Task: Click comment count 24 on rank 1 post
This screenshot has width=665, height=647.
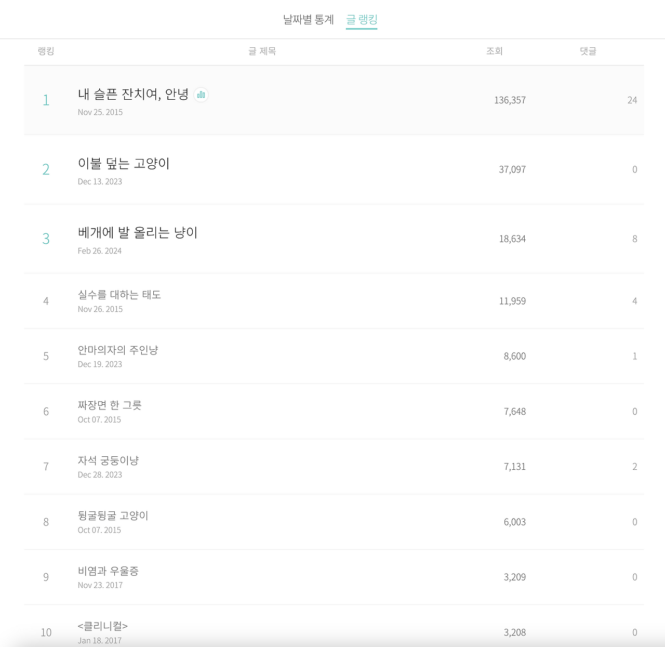Action: tap(633, 100)
